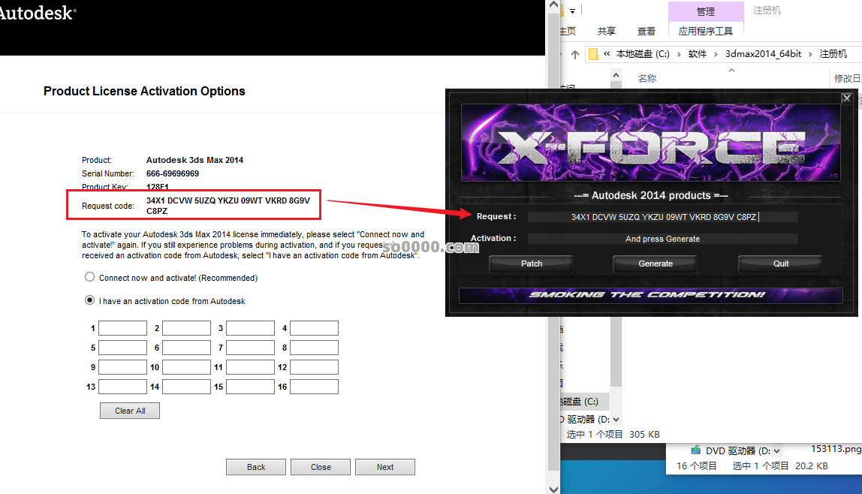This screenshot has height=494, width=862.
Task: Click the Next button in activation dialog
Action: point(385,467)
